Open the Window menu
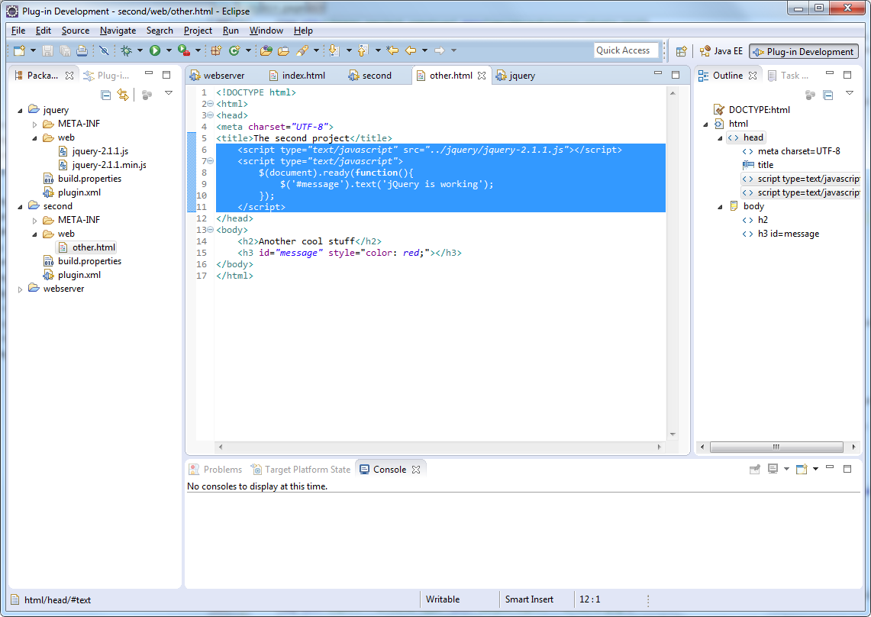 [x=266, y=31]
